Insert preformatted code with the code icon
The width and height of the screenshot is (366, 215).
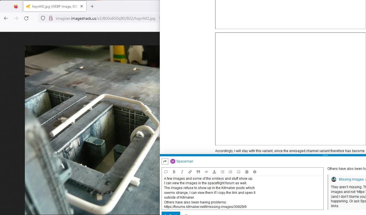click(x=206, y=172)
